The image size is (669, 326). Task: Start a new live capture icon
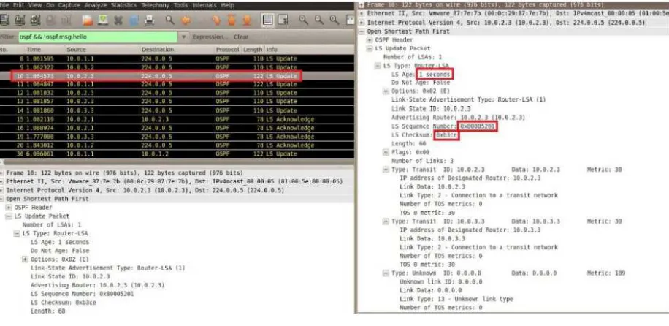(35, 20)
